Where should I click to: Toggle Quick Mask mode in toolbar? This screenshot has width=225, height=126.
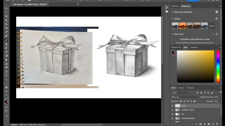coord(6,107)
